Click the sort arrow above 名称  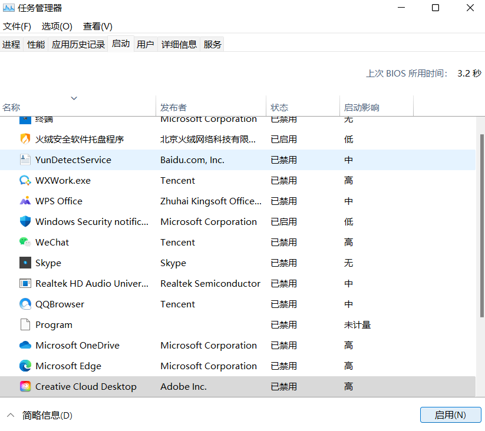click(74, 98)
